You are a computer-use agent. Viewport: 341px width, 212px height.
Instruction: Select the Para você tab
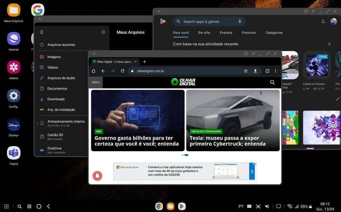coord(181,33)
